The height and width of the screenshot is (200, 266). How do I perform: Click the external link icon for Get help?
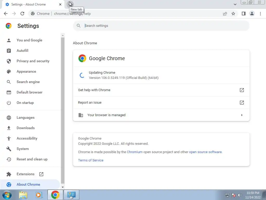coord(242,90)
